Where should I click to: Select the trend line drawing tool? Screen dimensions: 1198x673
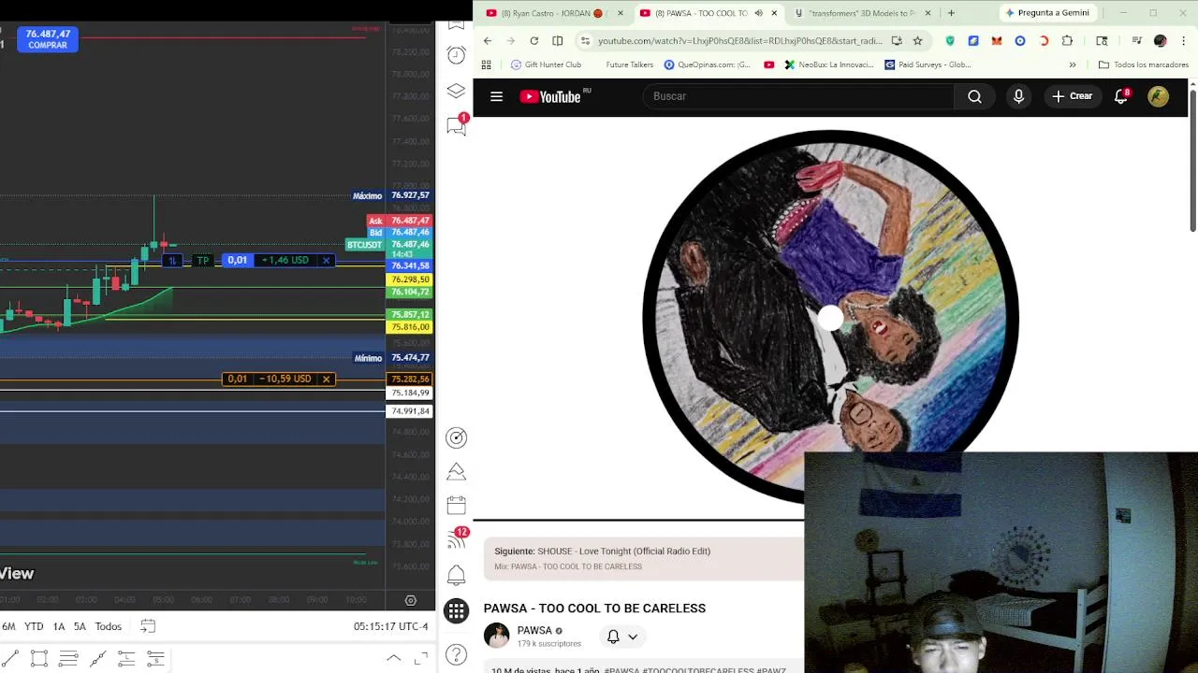click(x=9, y=659)
